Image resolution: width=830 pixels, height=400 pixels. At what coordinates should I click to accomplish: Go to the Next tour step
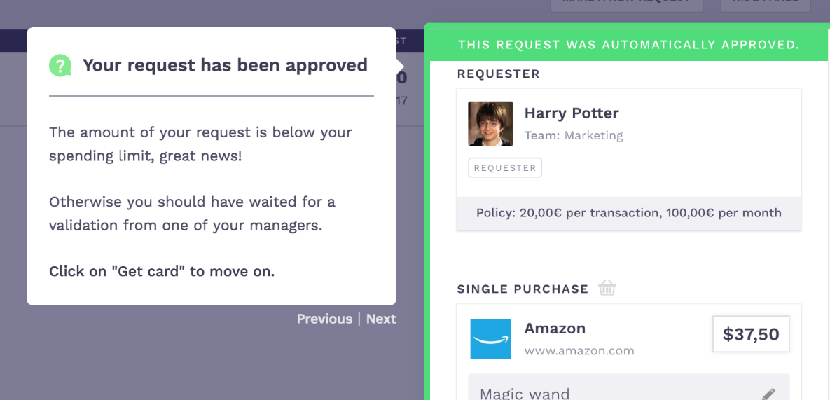click(381, 319)
